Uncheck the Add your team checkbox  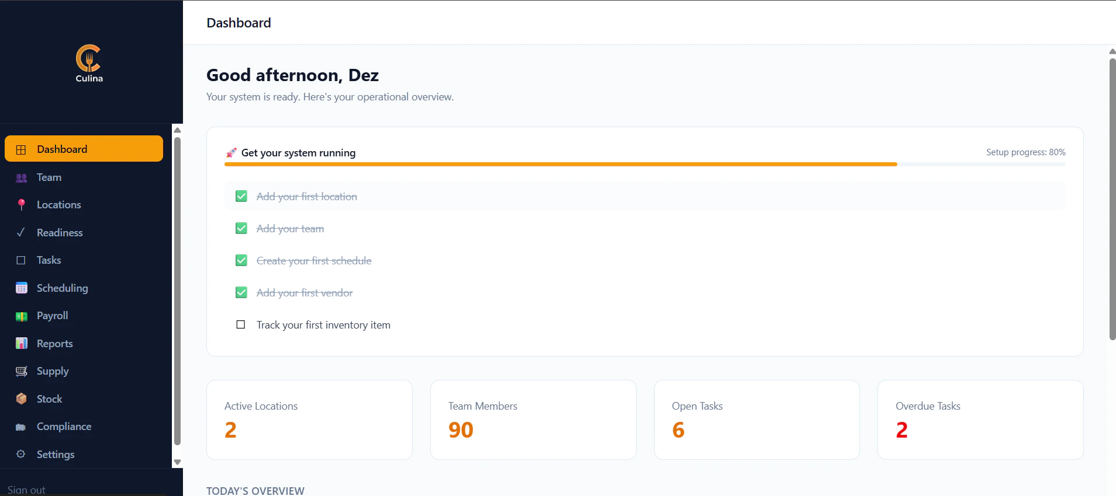click(241, 228)
